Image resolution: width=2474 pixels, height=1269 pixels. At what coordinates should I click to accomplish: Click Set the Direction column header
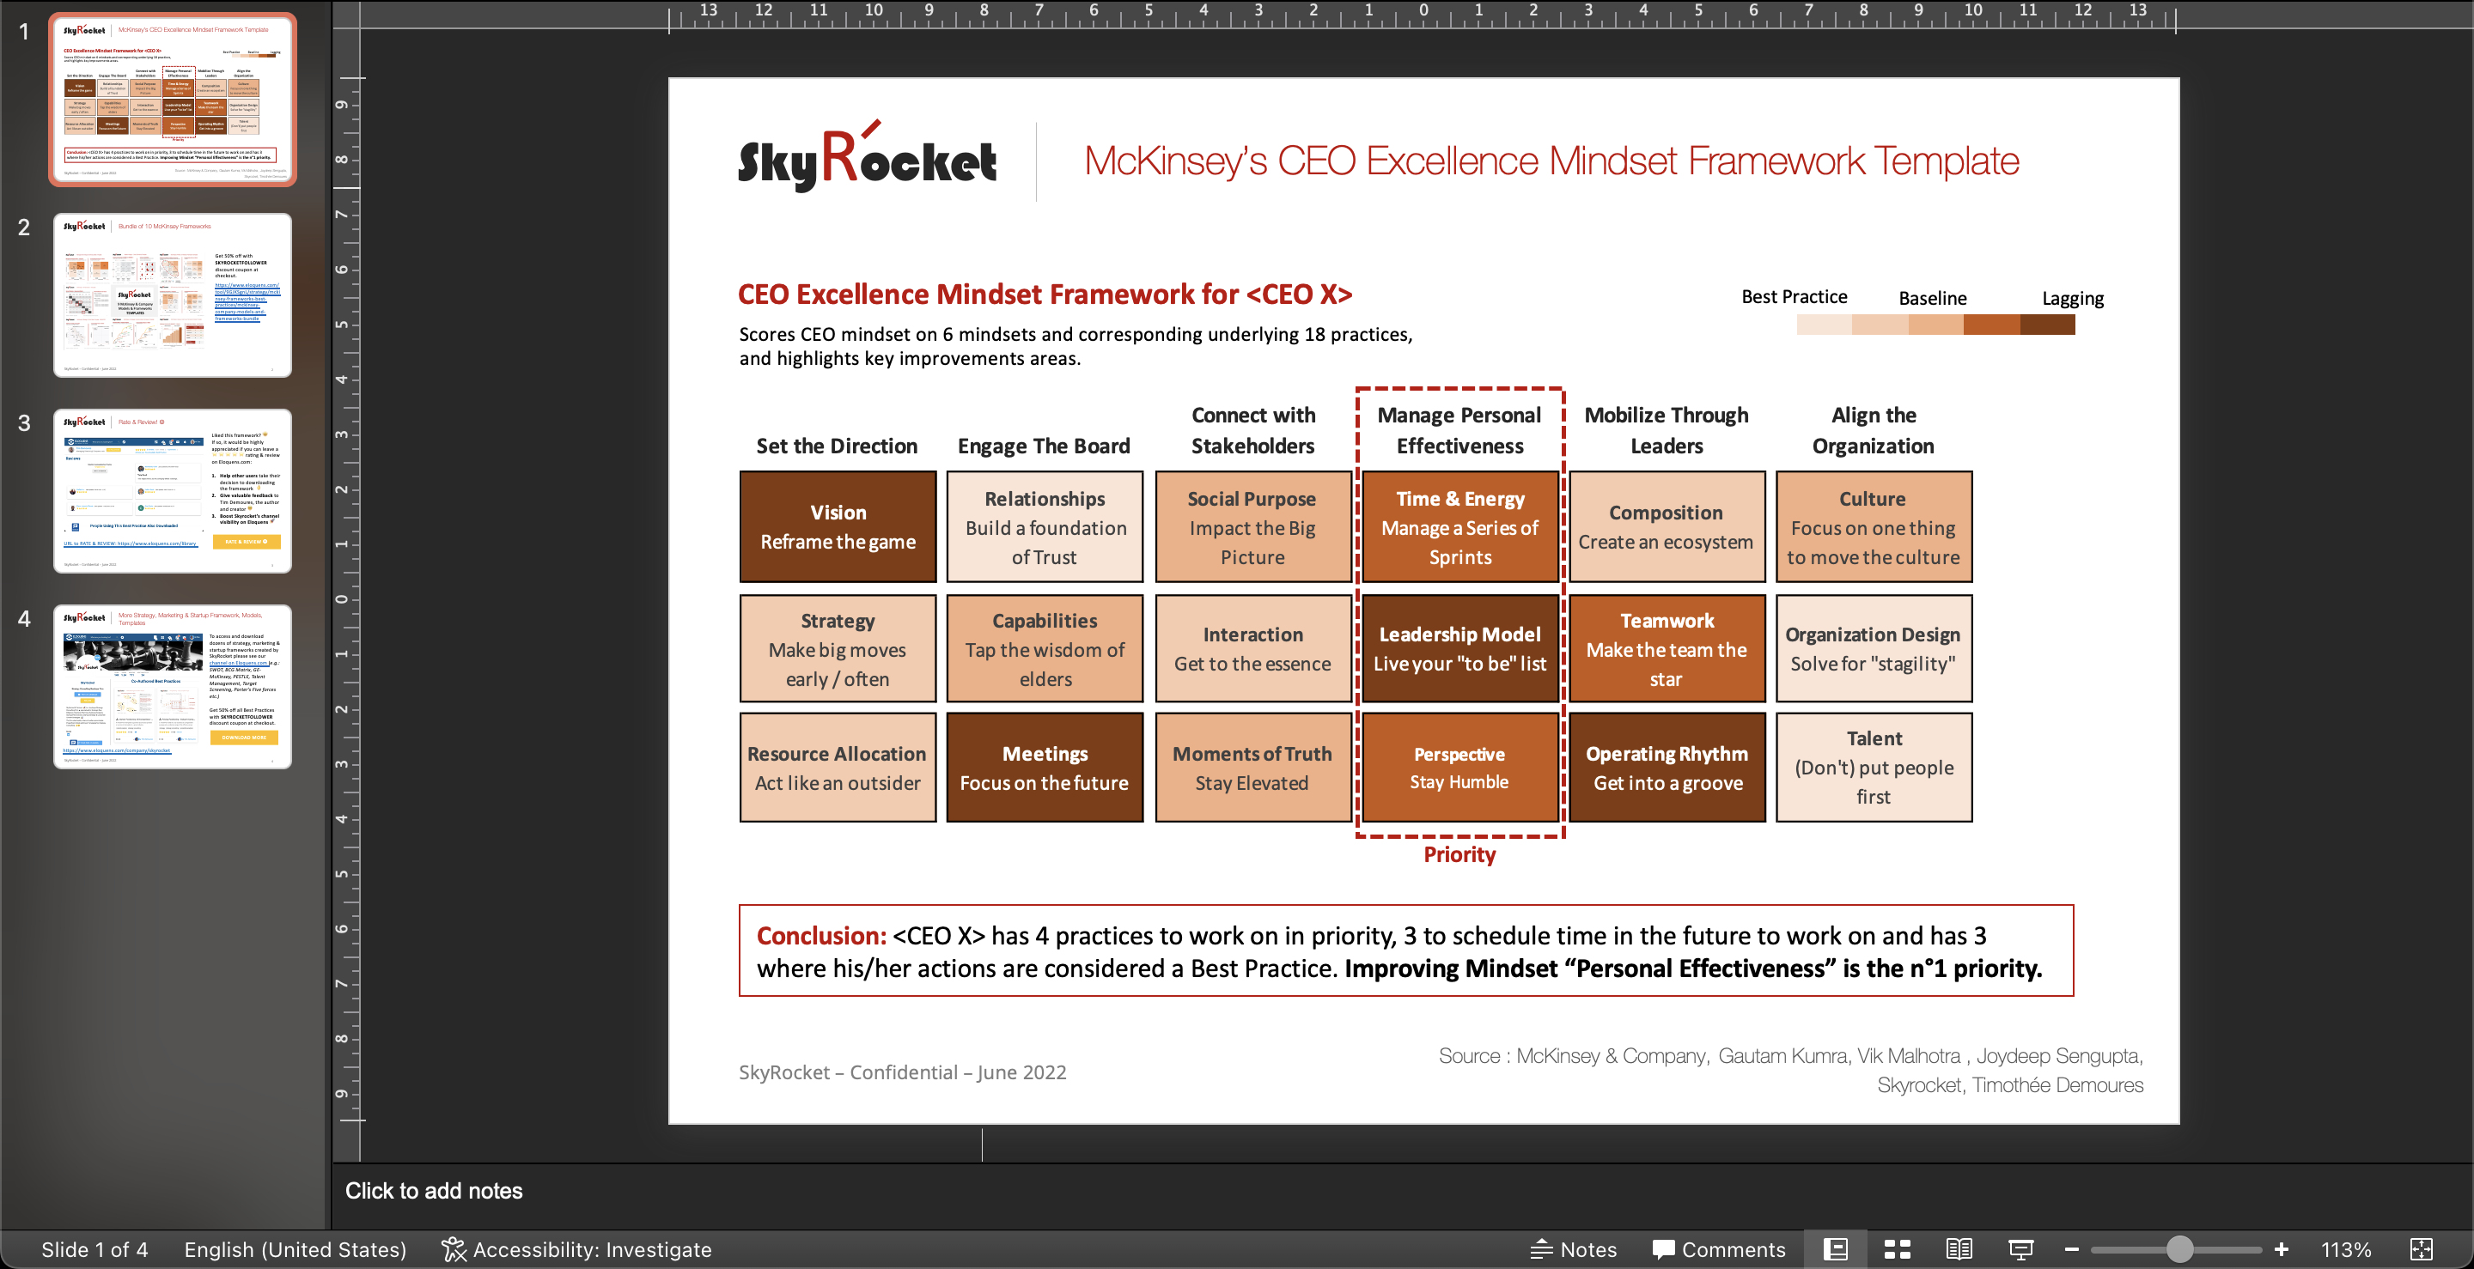pos(837,446)
